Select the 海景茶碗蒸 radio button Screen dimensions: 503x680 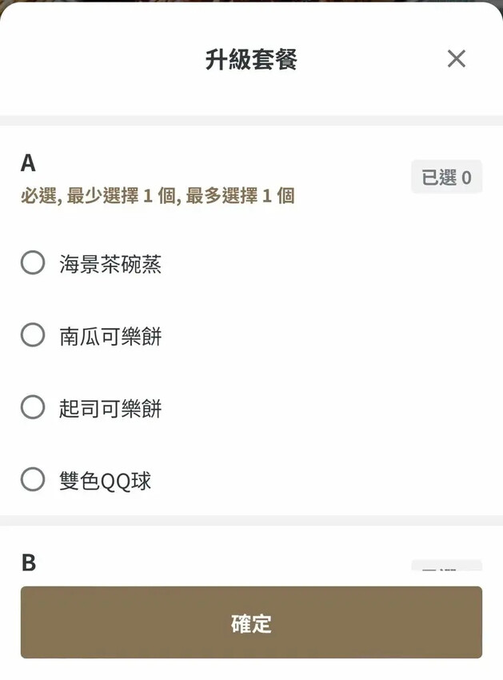point(33,262)
